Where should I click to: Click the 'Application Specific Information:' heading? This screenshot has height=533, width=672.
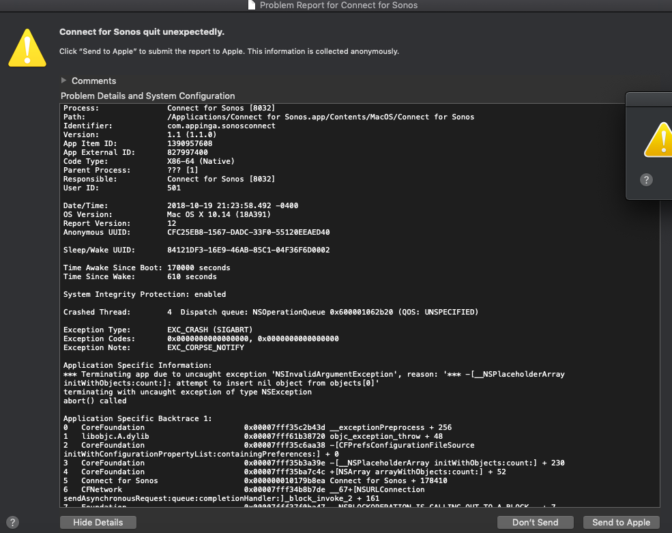click(x=138, y=365)
